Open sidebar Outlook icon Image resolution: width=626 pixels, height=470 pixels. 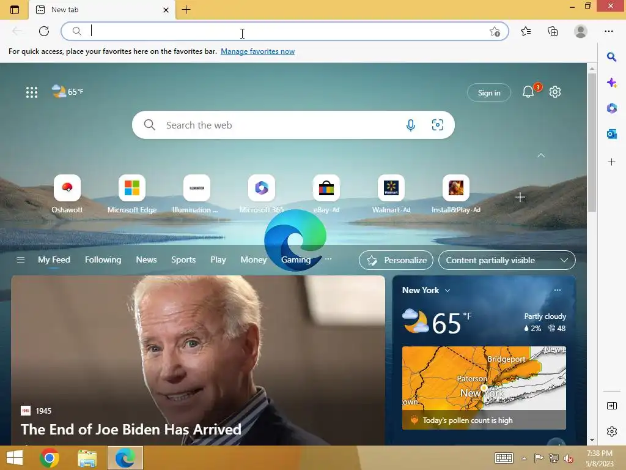coord(611,134)
